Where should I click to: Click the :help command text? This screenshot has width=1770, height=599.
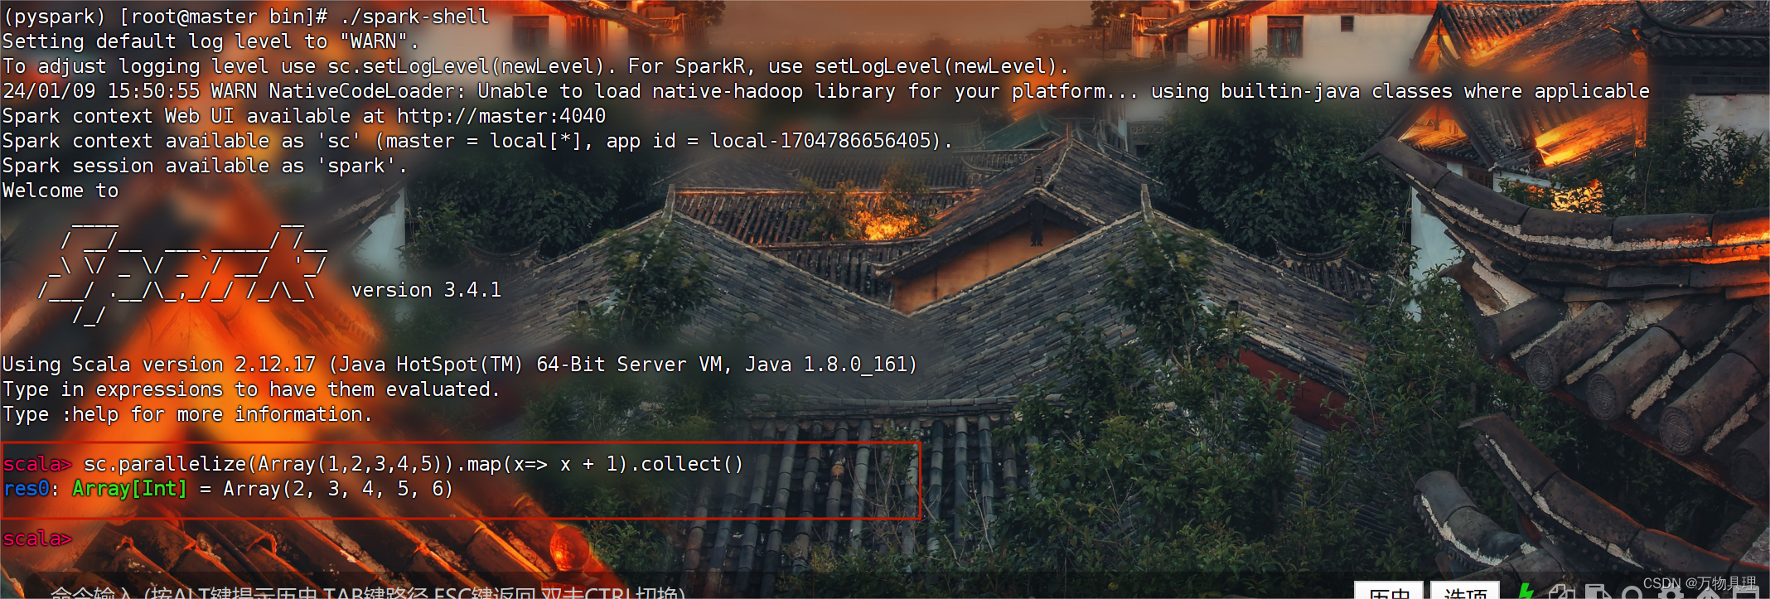[x=89, y=414]
